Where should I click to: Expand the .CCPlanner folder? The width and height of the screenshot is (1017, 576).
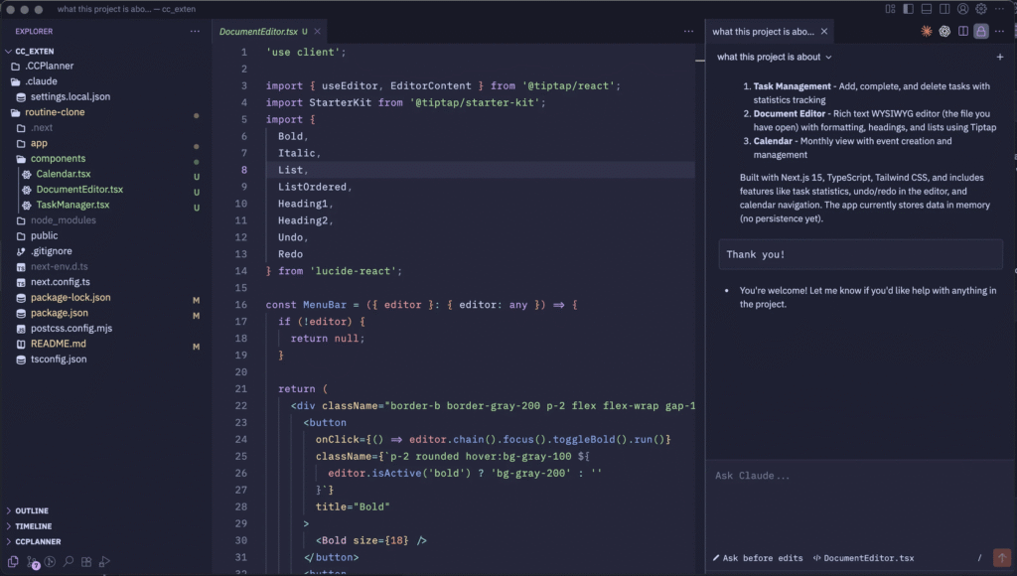click(x=50, y=66)
